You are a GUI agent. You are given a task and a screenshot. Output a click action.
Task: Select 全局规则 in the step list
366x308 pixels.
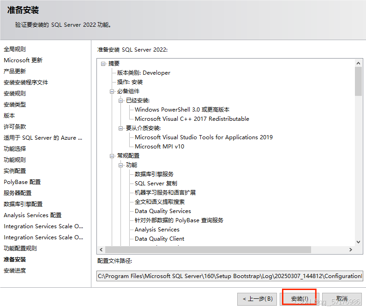[15, 49]
